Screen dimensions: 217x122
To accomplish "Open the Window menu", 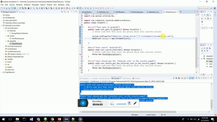I will (x=61, y=5).
